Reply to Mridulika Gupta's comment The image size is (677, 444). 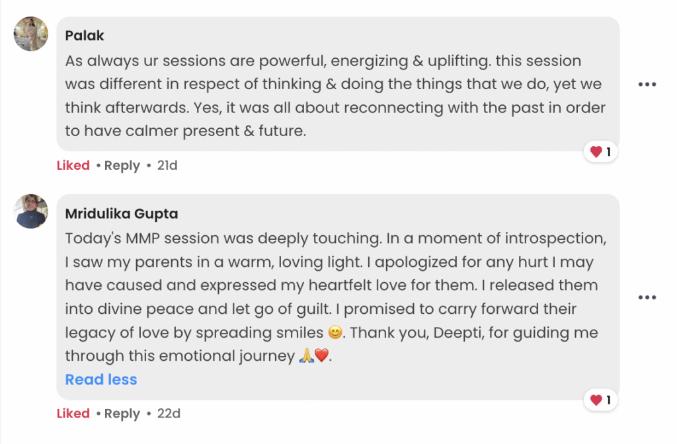pyautogui.click(x=122, y=414)
